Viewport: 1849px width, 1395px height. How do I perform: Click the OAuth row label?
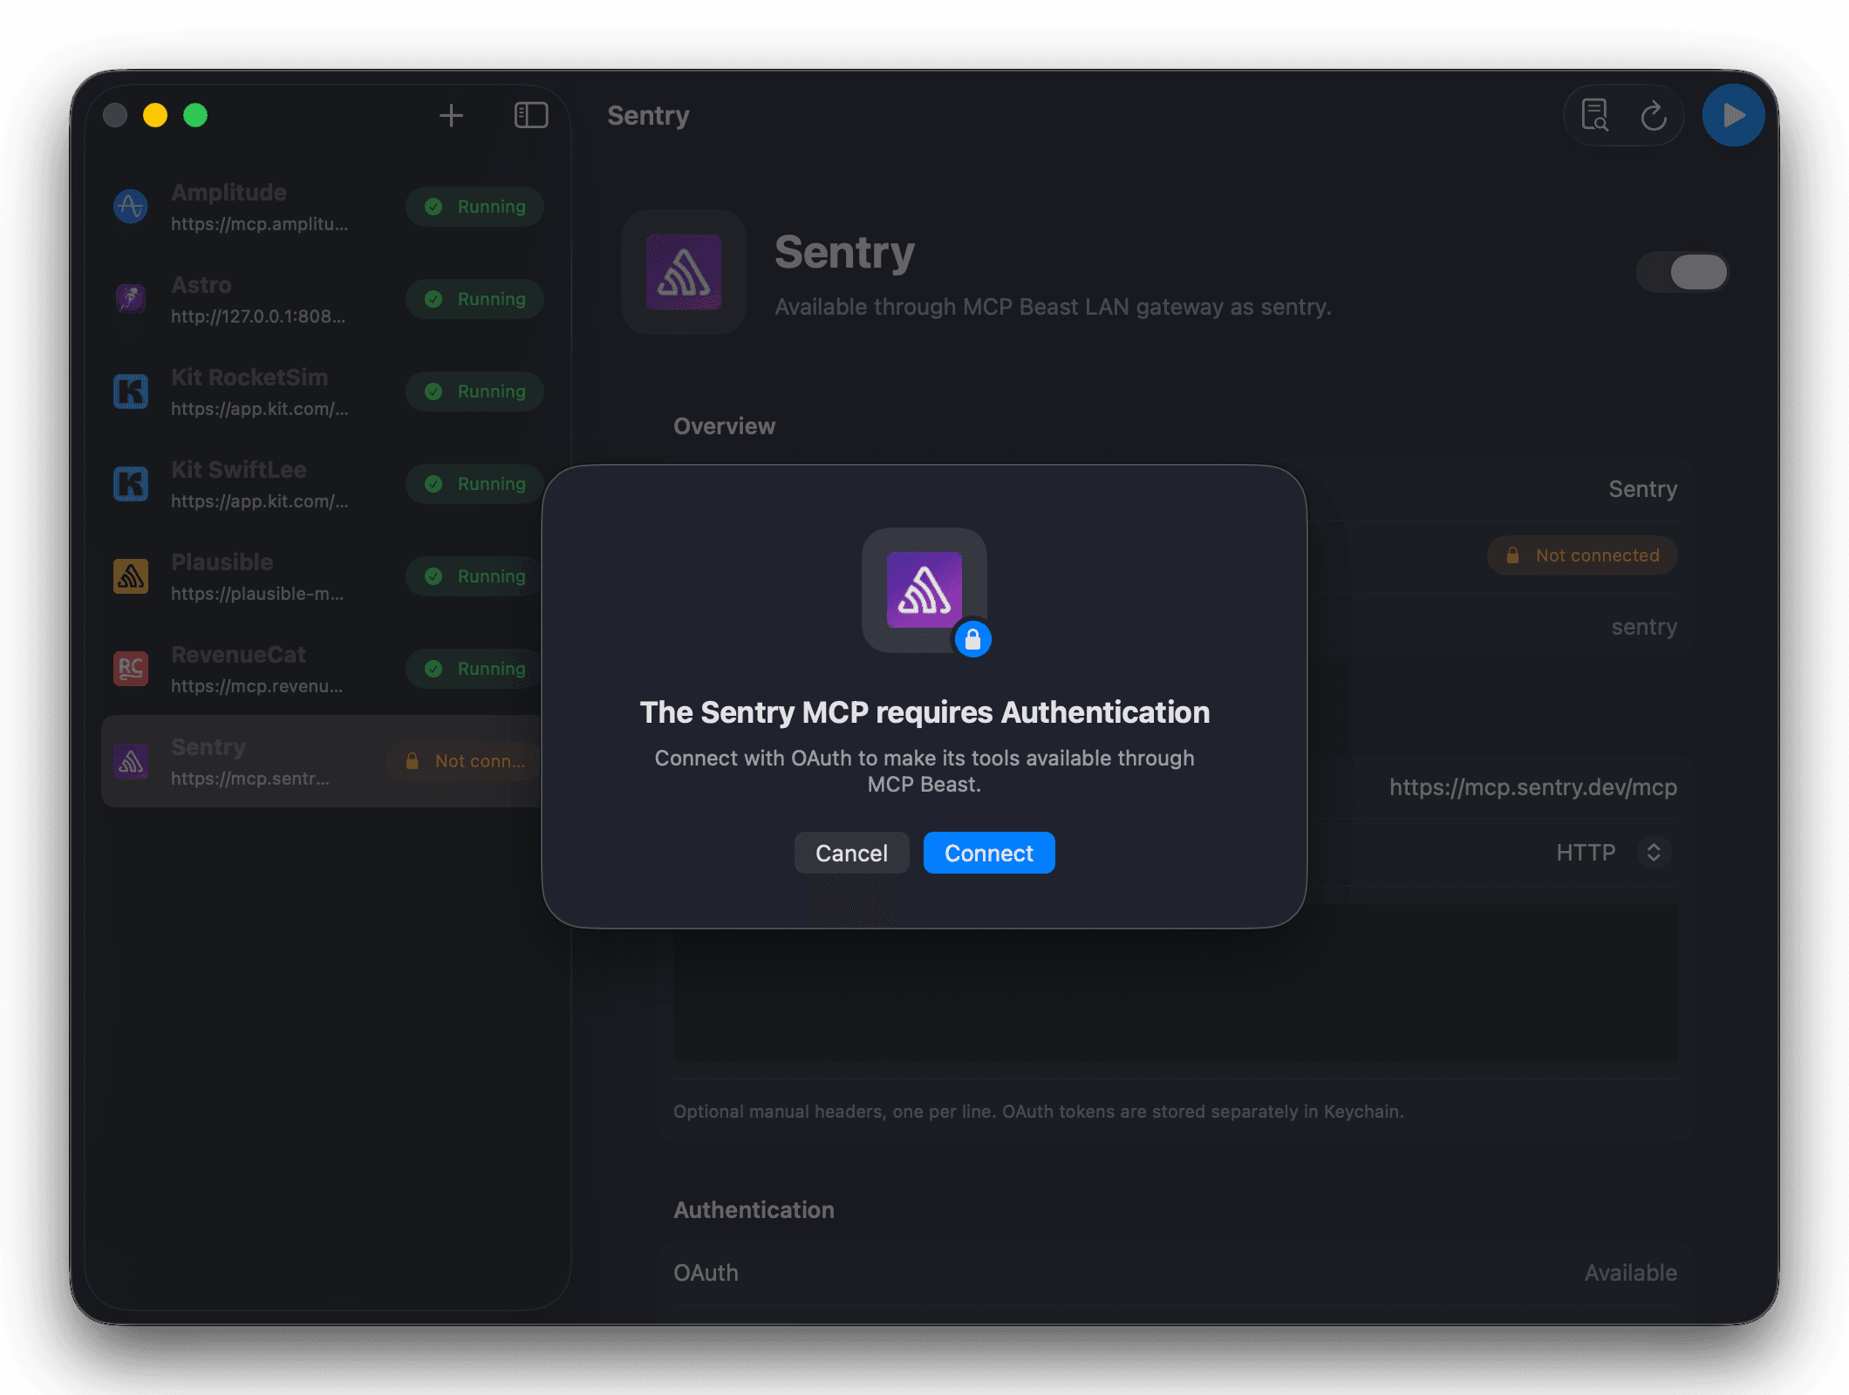(706, 1273)
